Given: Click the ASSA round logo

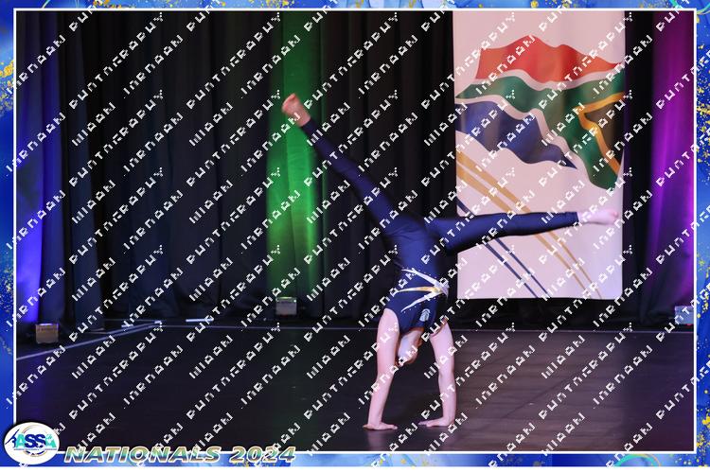Looking at the screenshot, I should tap(31, 443).
